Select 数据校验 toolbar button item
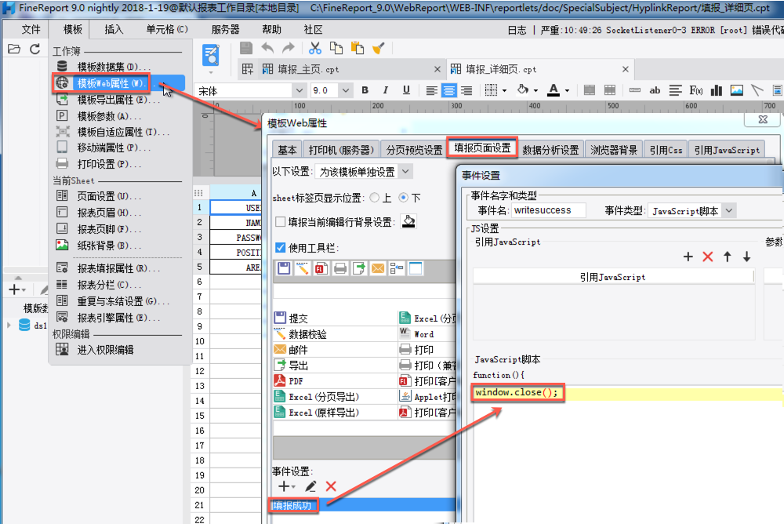 pos(335,334)
